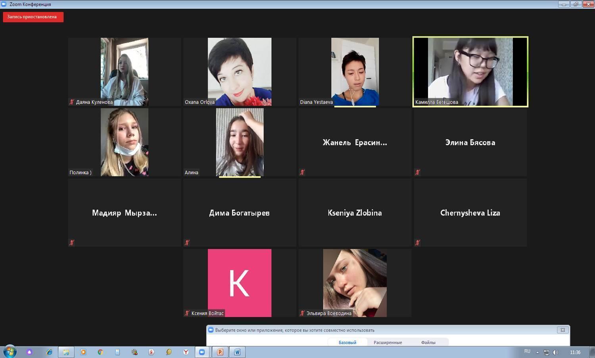Switch to Word in the taskbar
The height and width of the screenshot is (358, 595).
click(237, 352)
